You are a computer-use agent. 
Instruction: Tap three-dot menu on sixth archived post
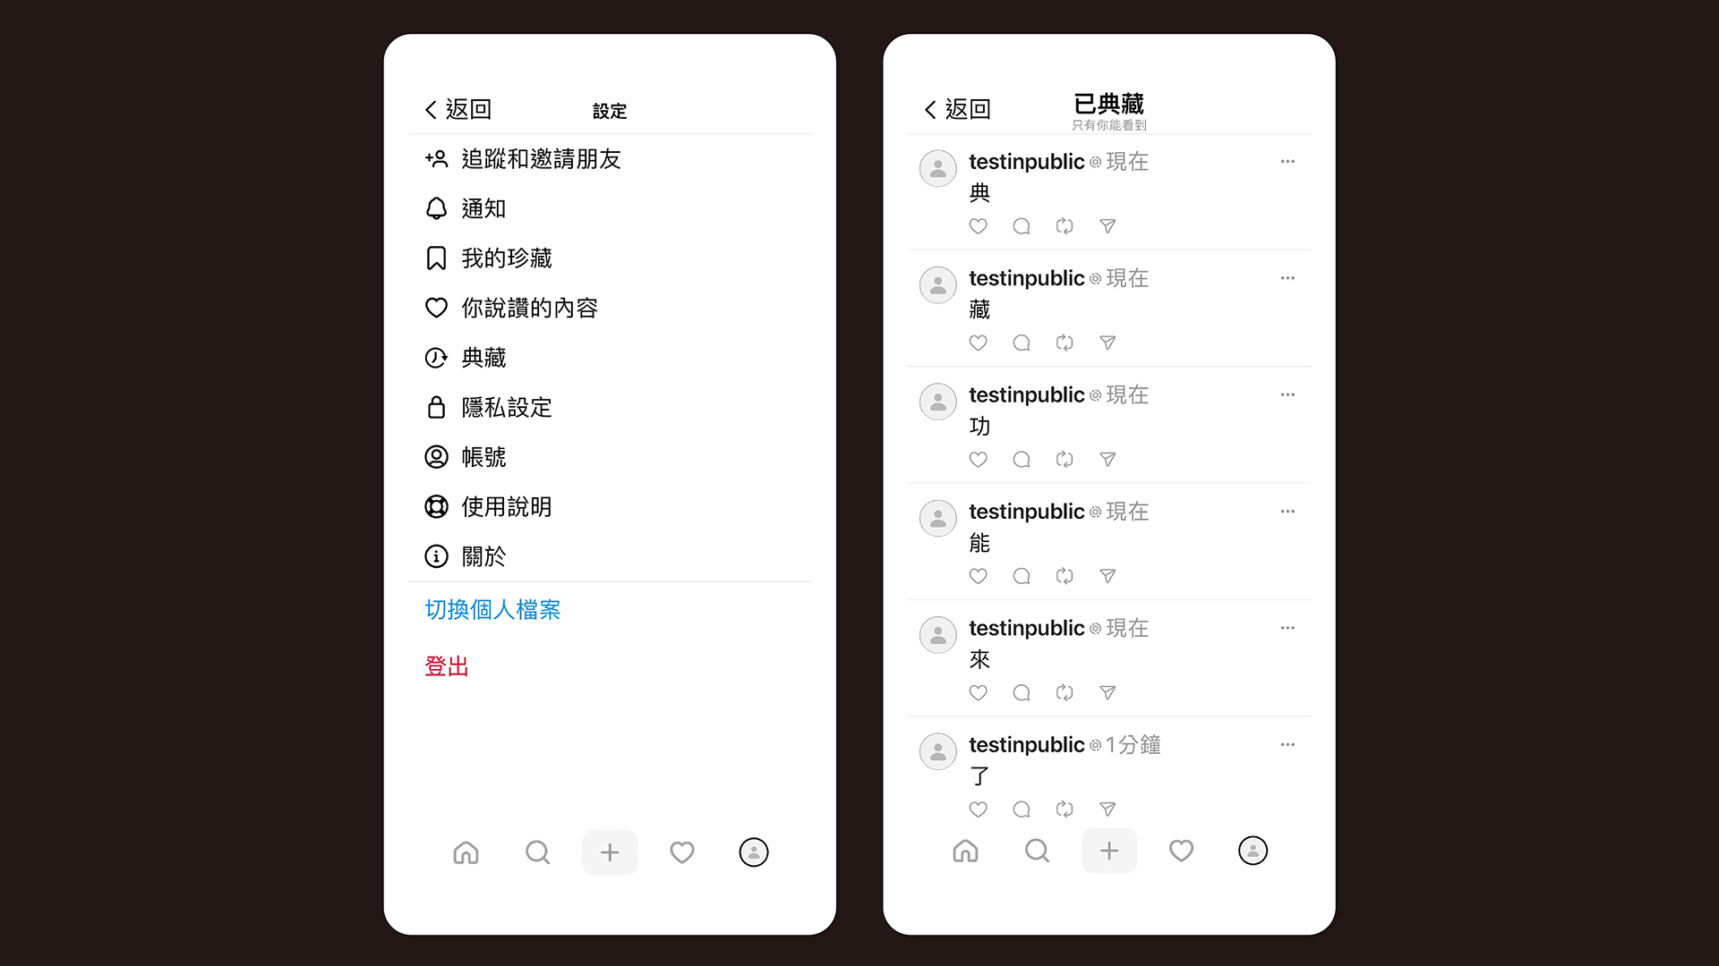click(x=1287, y=745)
